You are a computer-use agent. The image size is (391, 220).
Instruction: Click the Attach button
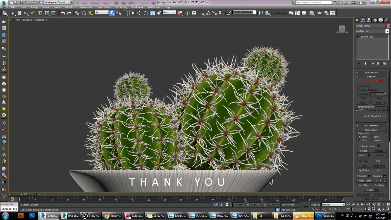[x=362, y=156]
